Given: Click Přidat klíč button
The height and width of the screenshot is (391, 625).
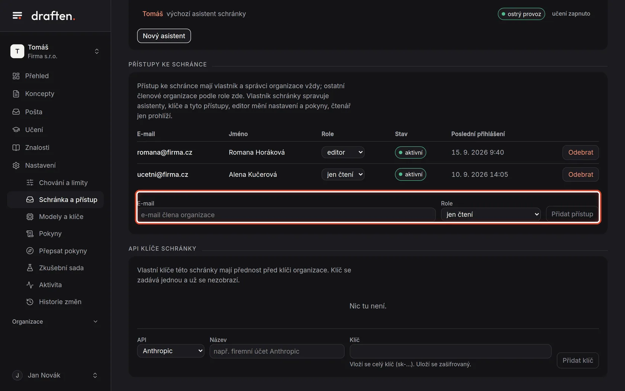Looking at the screenshot, I should [x=577, y=360].
